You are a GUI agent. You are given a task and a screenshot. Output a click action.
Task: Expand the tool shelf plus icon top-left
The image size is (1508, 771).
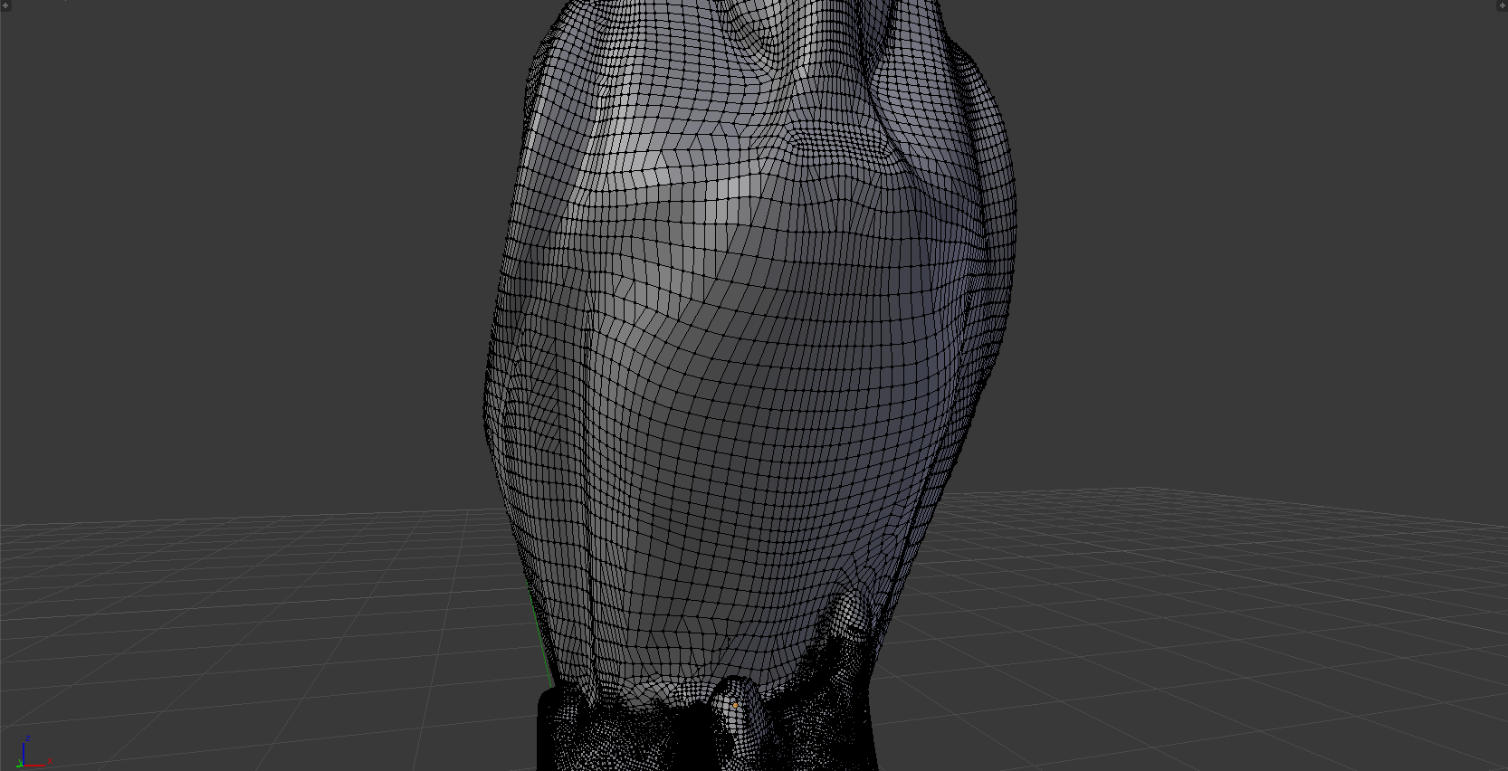point(5,5)
